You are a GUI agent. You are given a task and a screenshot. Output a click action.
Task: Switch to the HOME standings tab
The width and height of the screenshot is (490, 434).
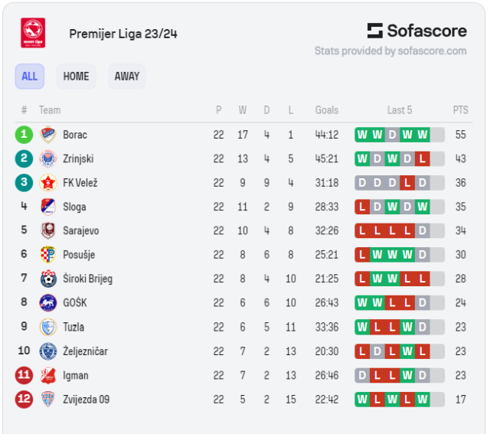(76, 77)
